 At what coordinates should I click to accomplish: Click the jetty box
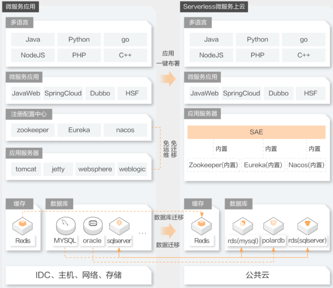coord(58,169)
